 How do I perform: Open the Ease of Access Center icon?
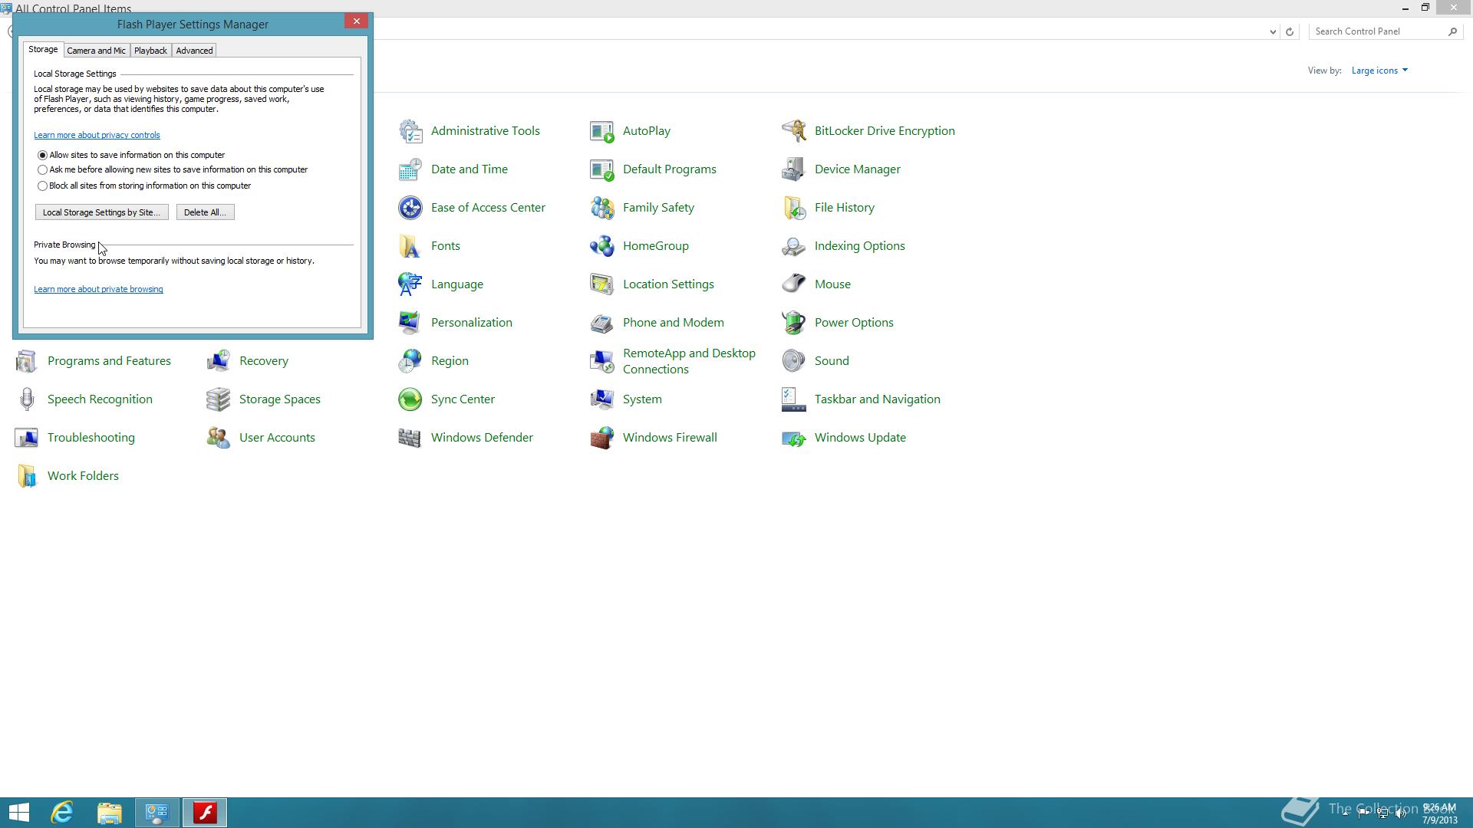(x=410, y=208)
